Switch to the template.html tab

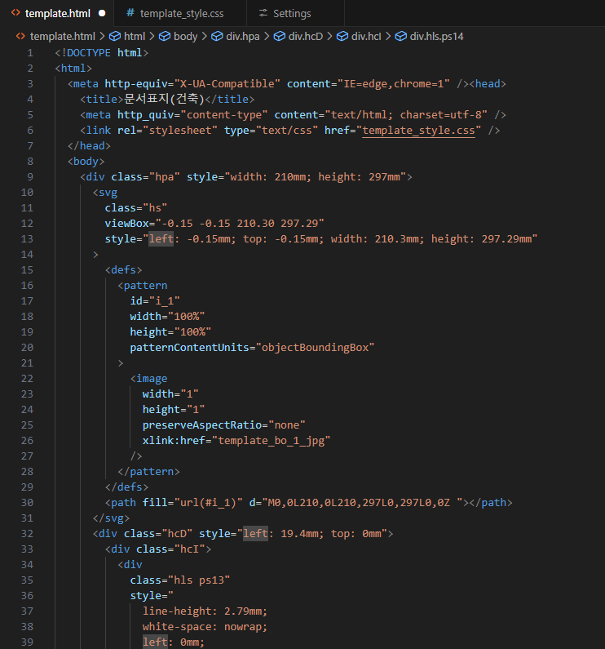pos(56,14)
